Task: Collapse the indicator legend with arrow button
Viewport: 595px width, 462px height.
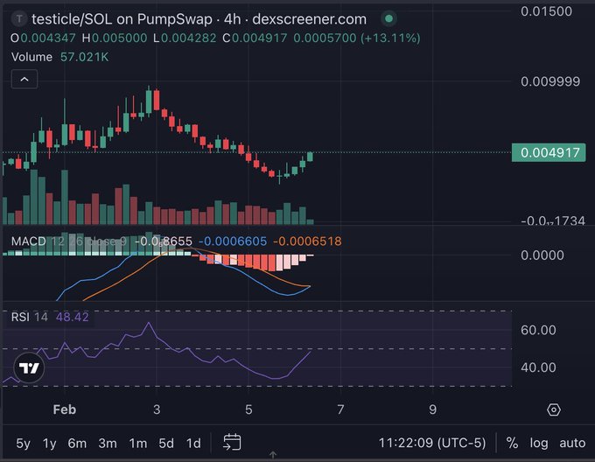Action: coord(24,80)
